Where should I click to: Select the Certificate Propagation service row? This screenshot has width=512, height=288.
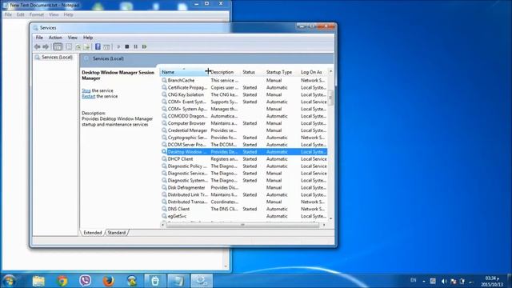(244, 87)
